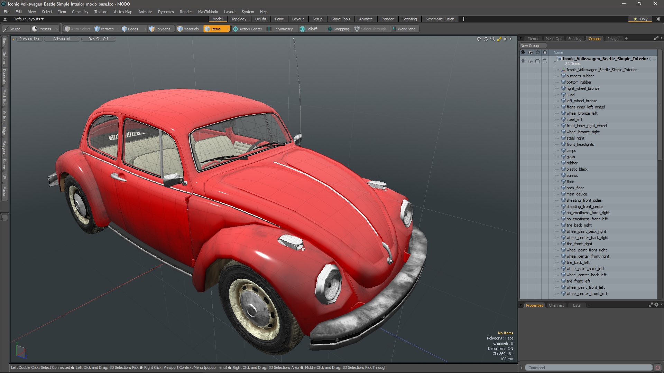Expand the command history arrow
Viewport: 664px width, 373px height.
click(x=522, y=368)
